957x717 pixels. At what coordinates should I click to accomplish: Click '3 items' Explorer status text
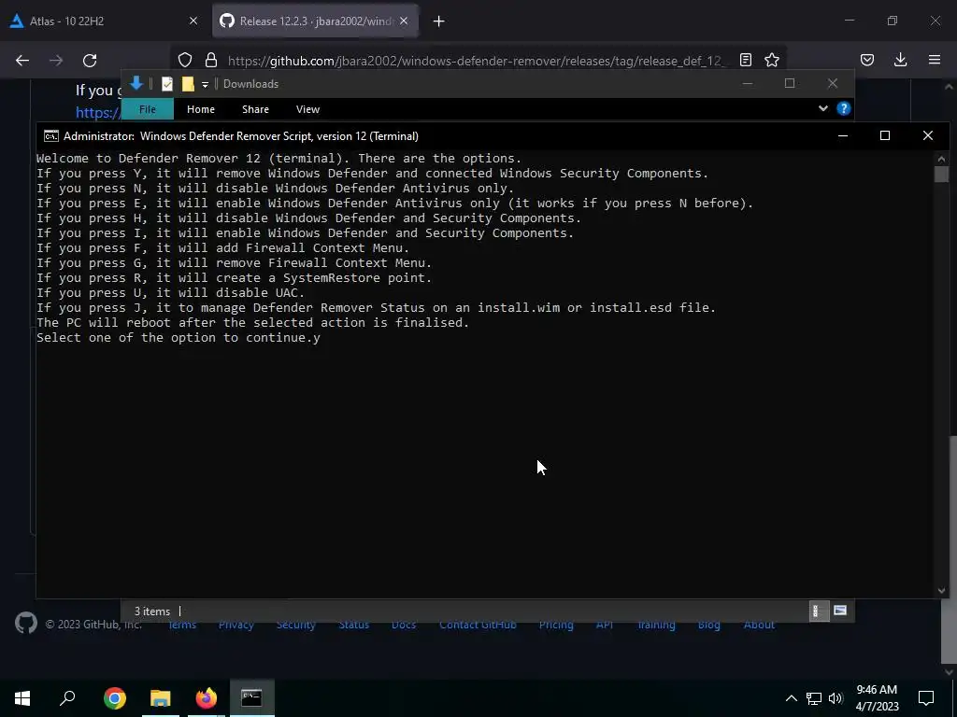pos(152,611)
